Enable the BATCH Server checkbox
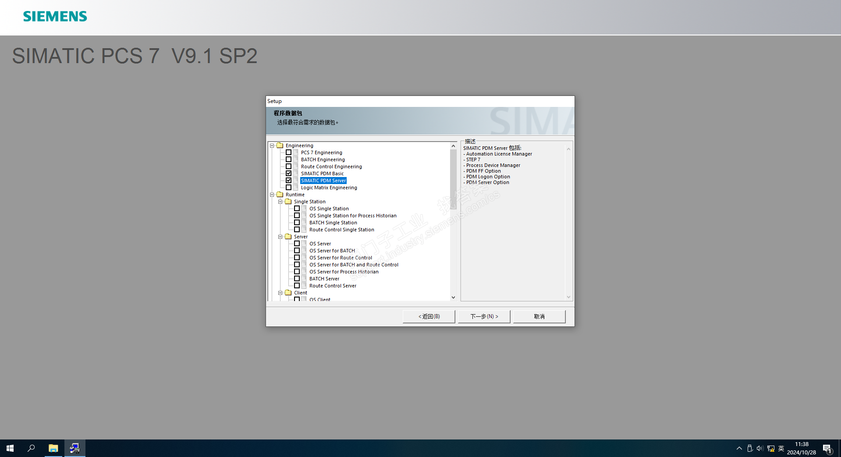This screenshot has height=457, width=841. pos(297,279)
